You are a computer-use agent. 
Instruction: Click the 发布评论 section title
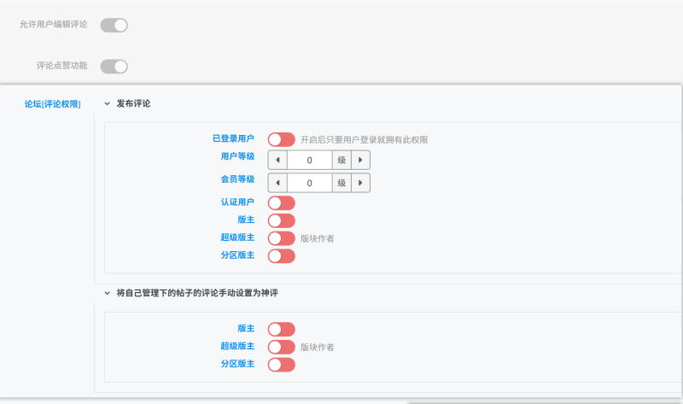[133, 103]
